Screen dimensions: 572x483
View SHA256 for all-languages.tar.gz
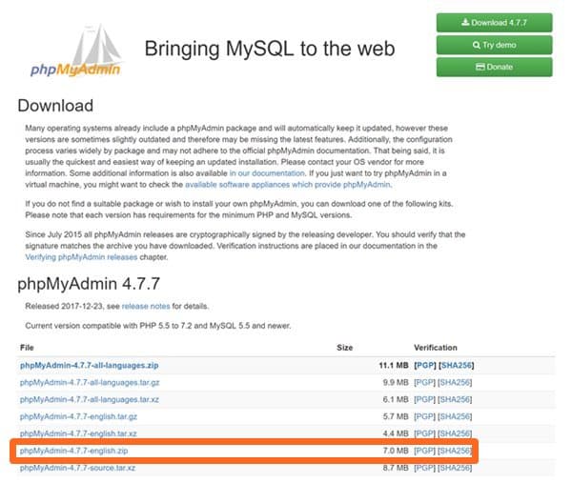click(455, 382)
